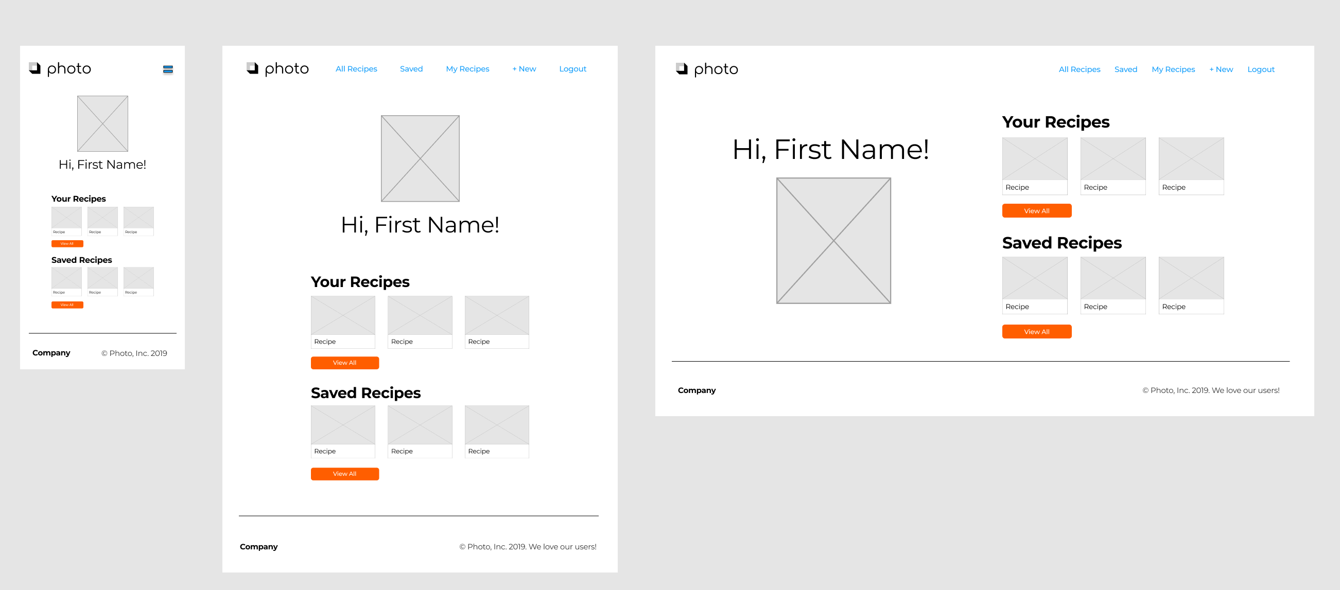The image size is (1340, 590).
Task: Open second Saved Recipes card, tablet mockup
Action: pyautogui.click(x=420, y=432)
